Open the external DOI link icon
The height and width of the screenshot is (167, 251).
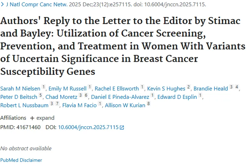coord(122,128)
